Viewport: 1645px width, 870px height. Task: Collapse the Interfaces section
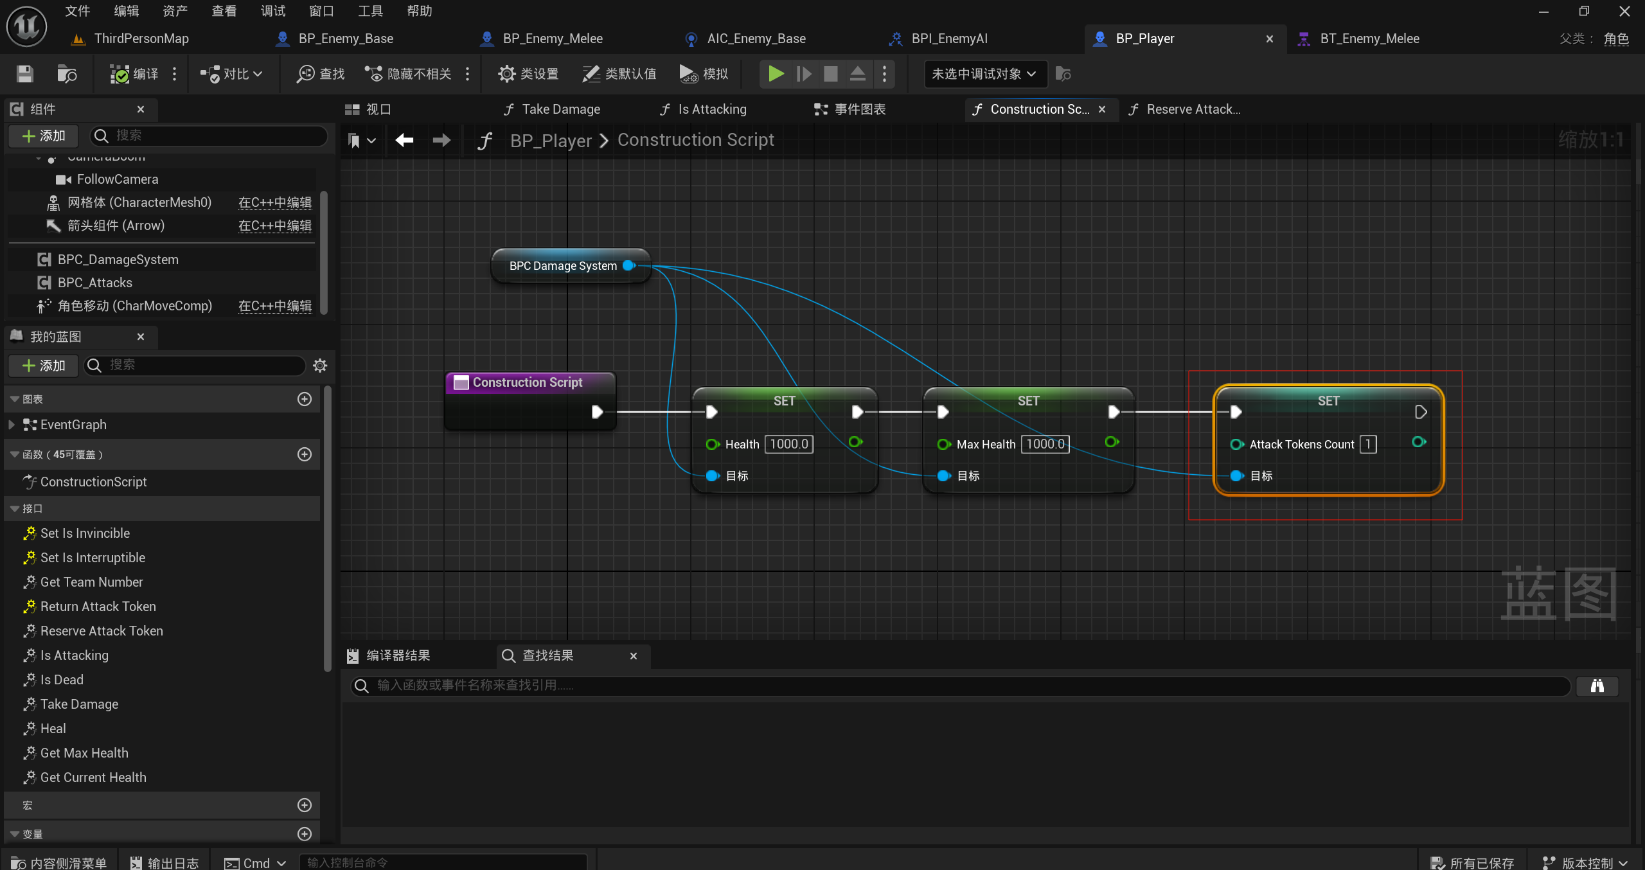[14, 508]
